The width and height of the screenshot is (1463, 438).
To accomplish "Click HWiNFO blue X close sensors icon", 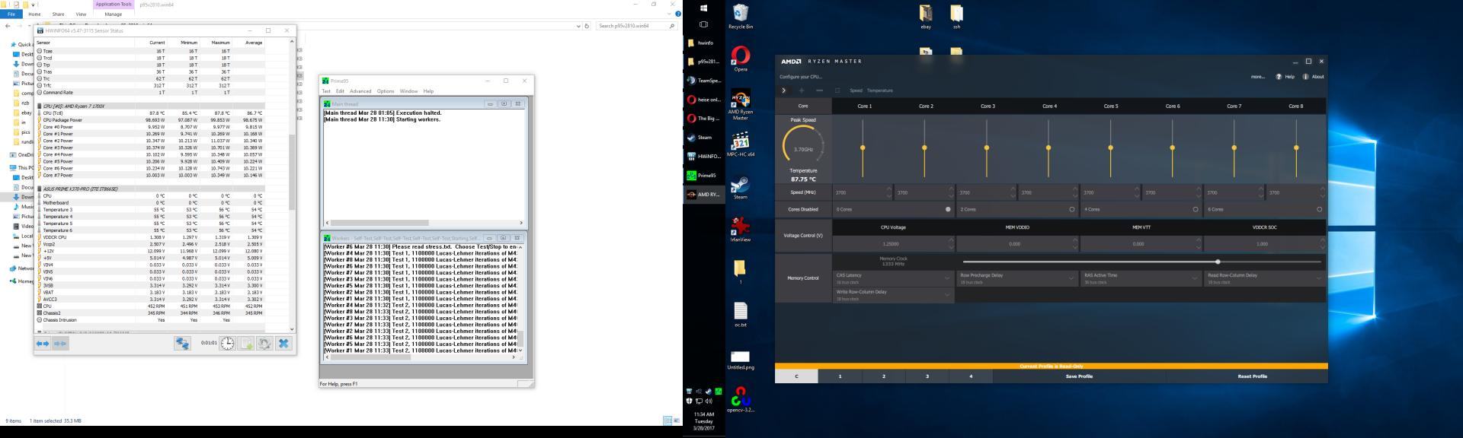I will pyautogui.click(x=283, y=344).
